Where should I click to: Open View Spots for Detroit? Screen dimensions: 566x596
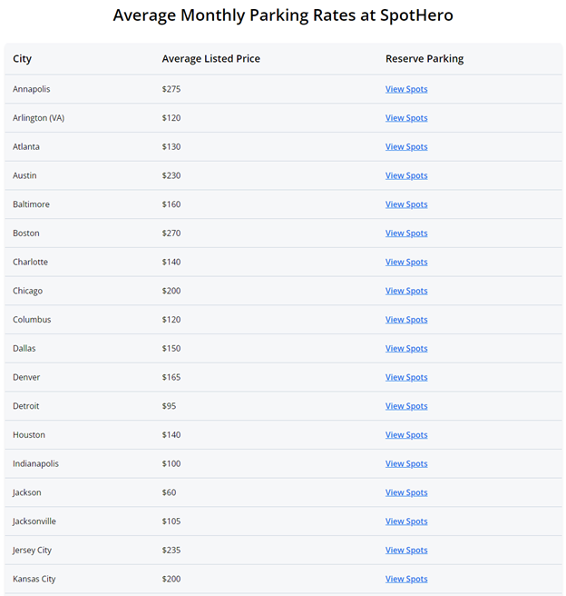coord(406,406)
